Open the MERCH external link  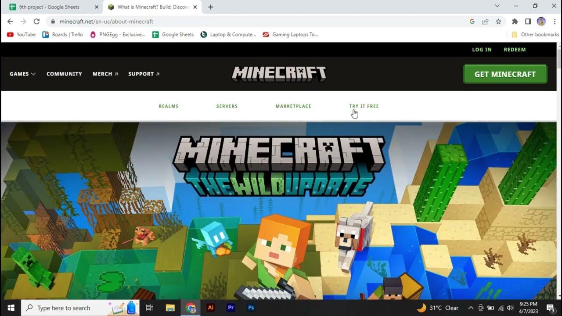click(x=105, y=74)
